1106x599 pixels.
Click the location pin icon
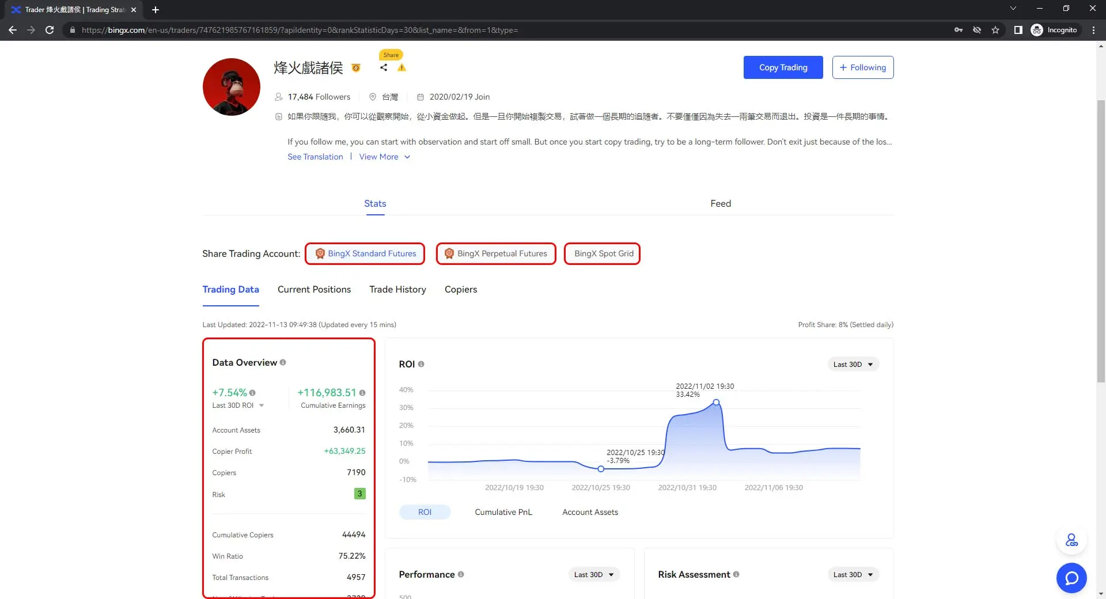373,97
